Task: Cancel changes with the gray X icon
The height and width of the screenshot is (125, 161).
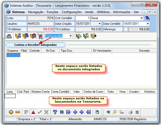Action: [46, 112]
